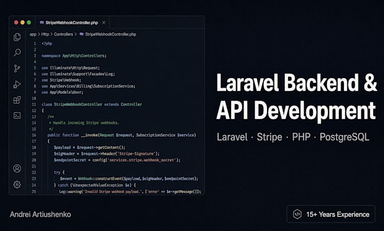The width and height of the screenshot is (384, 231).
Task: Click the 'Http' breadcrumb segment
Action: [45, 34]
